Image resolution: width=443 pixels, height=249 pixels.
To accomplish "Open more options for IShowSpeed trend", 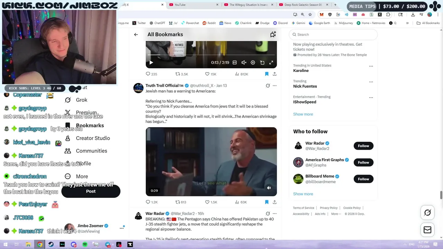I will click(371, 98).
